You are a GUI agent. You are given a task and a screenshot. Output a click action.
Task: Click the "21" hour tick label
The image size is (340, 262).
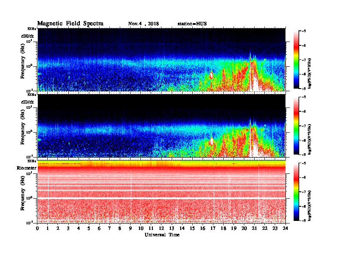(254, 228)
